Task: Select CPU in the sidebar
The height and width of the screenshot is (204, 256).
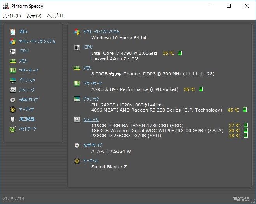Action: coord(24,51)
